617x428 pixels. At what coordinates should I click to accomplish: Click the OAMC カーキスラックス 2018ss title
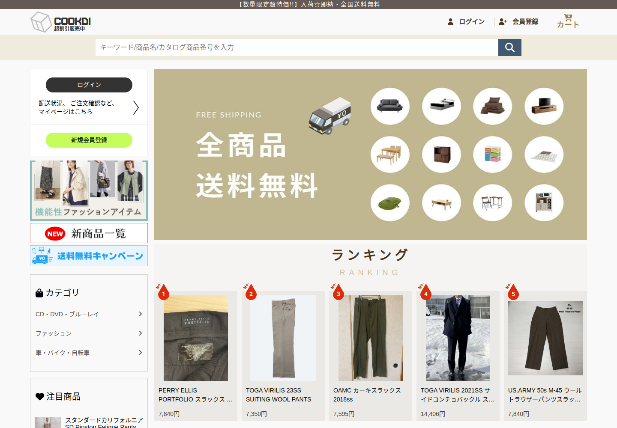(x=367, y=395)
